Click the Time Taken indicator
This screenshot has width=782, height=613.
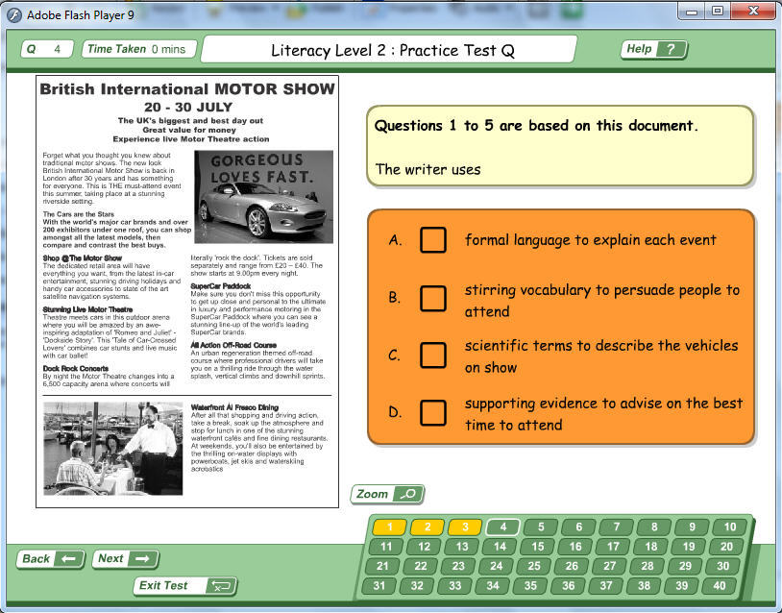140,49
